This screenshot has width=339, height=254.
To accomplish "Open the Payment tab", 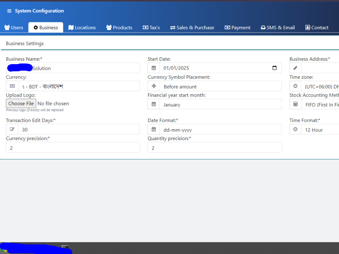I will [237, 27].
